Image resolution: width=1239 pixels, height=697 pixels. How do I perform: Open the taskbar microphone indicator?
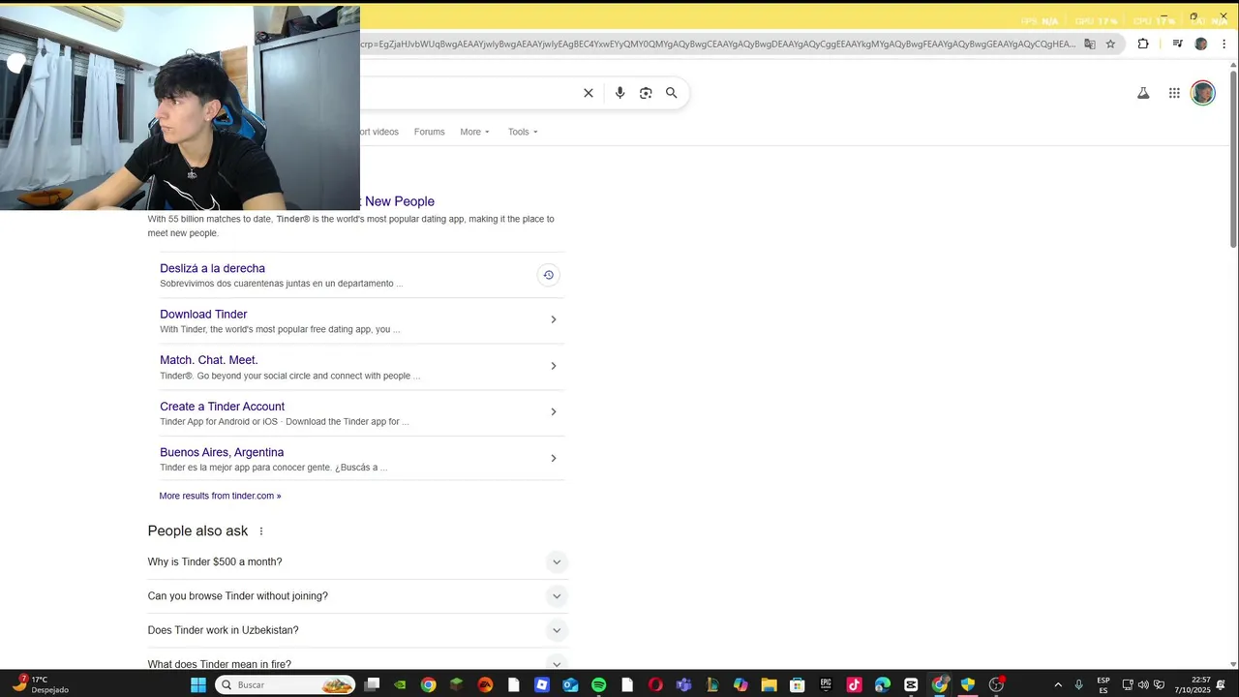click(x=1078, y=685)
